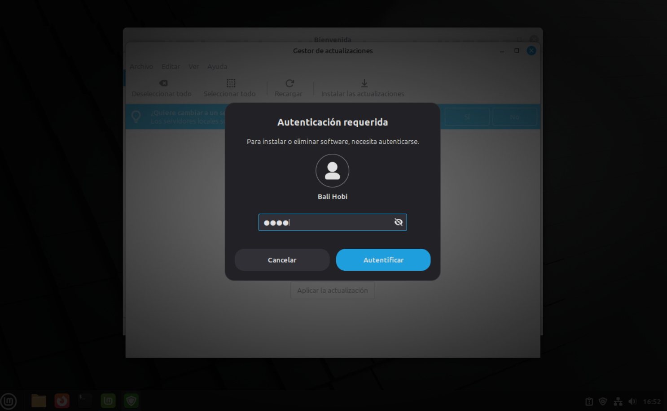The height and width of the screenshot is (411, 667).
Task: Click the Deseleccionar todo icon
Action: [x=163, y=83]
